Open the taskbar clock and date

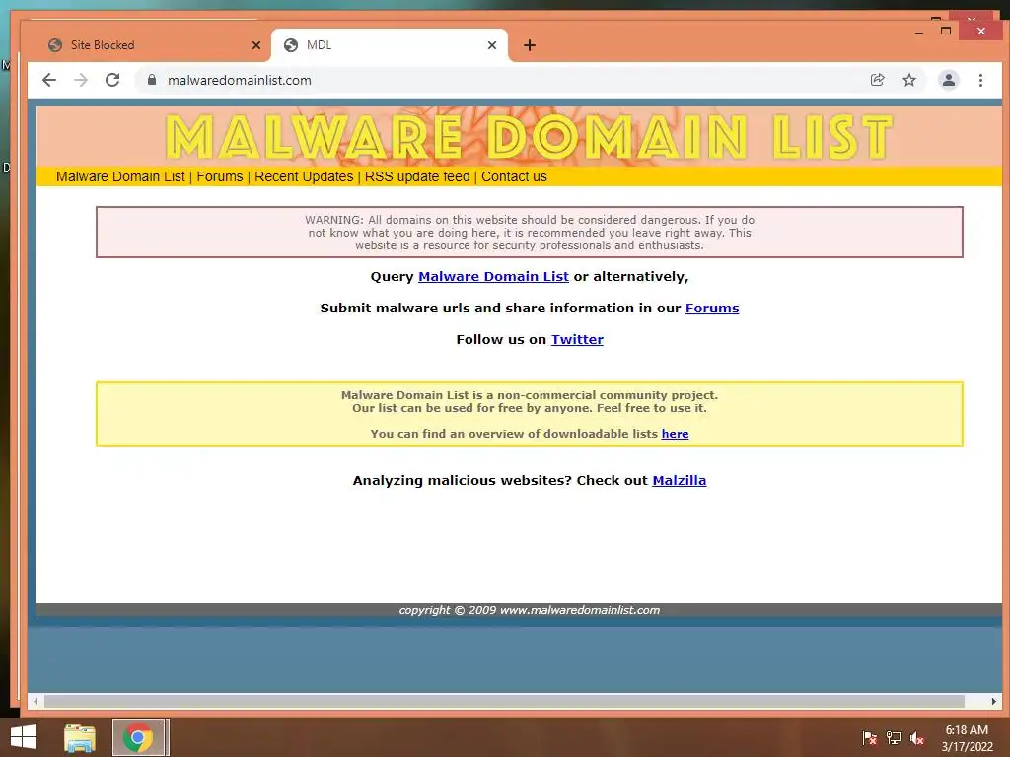pyautogui.click(x=967, y=738)
